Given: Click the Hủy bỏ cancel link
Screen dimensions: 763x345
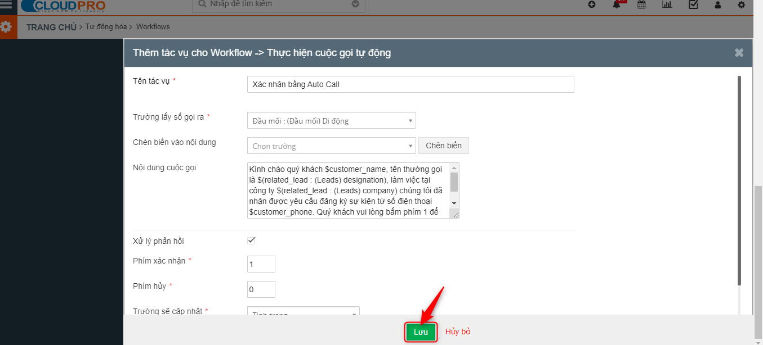Looking at the screenshot, I should pyautogui.click(x=458, y=332).
